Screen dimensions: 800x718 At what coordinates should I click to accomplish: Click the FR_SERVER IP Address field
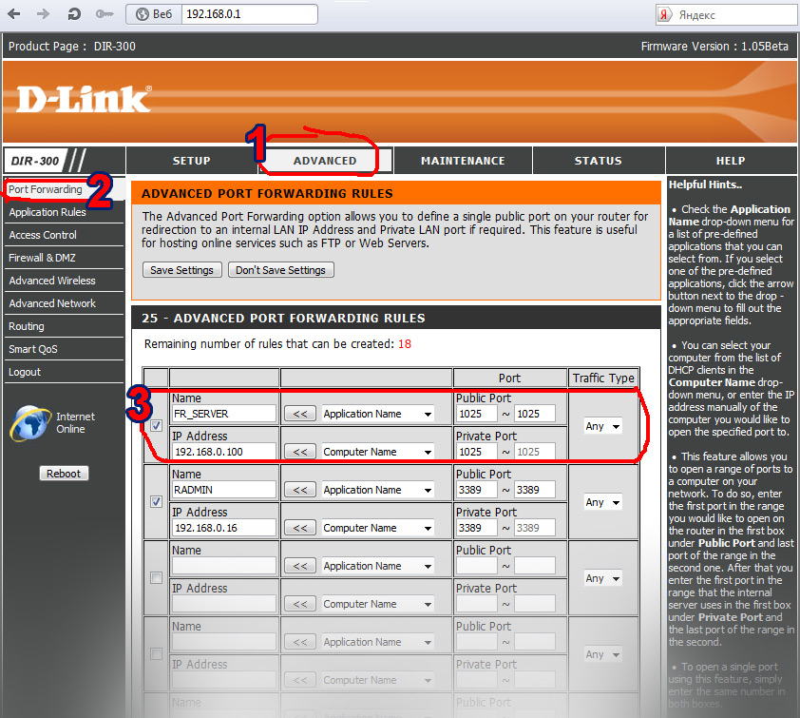pyautogui.click(x=223, y=452)
